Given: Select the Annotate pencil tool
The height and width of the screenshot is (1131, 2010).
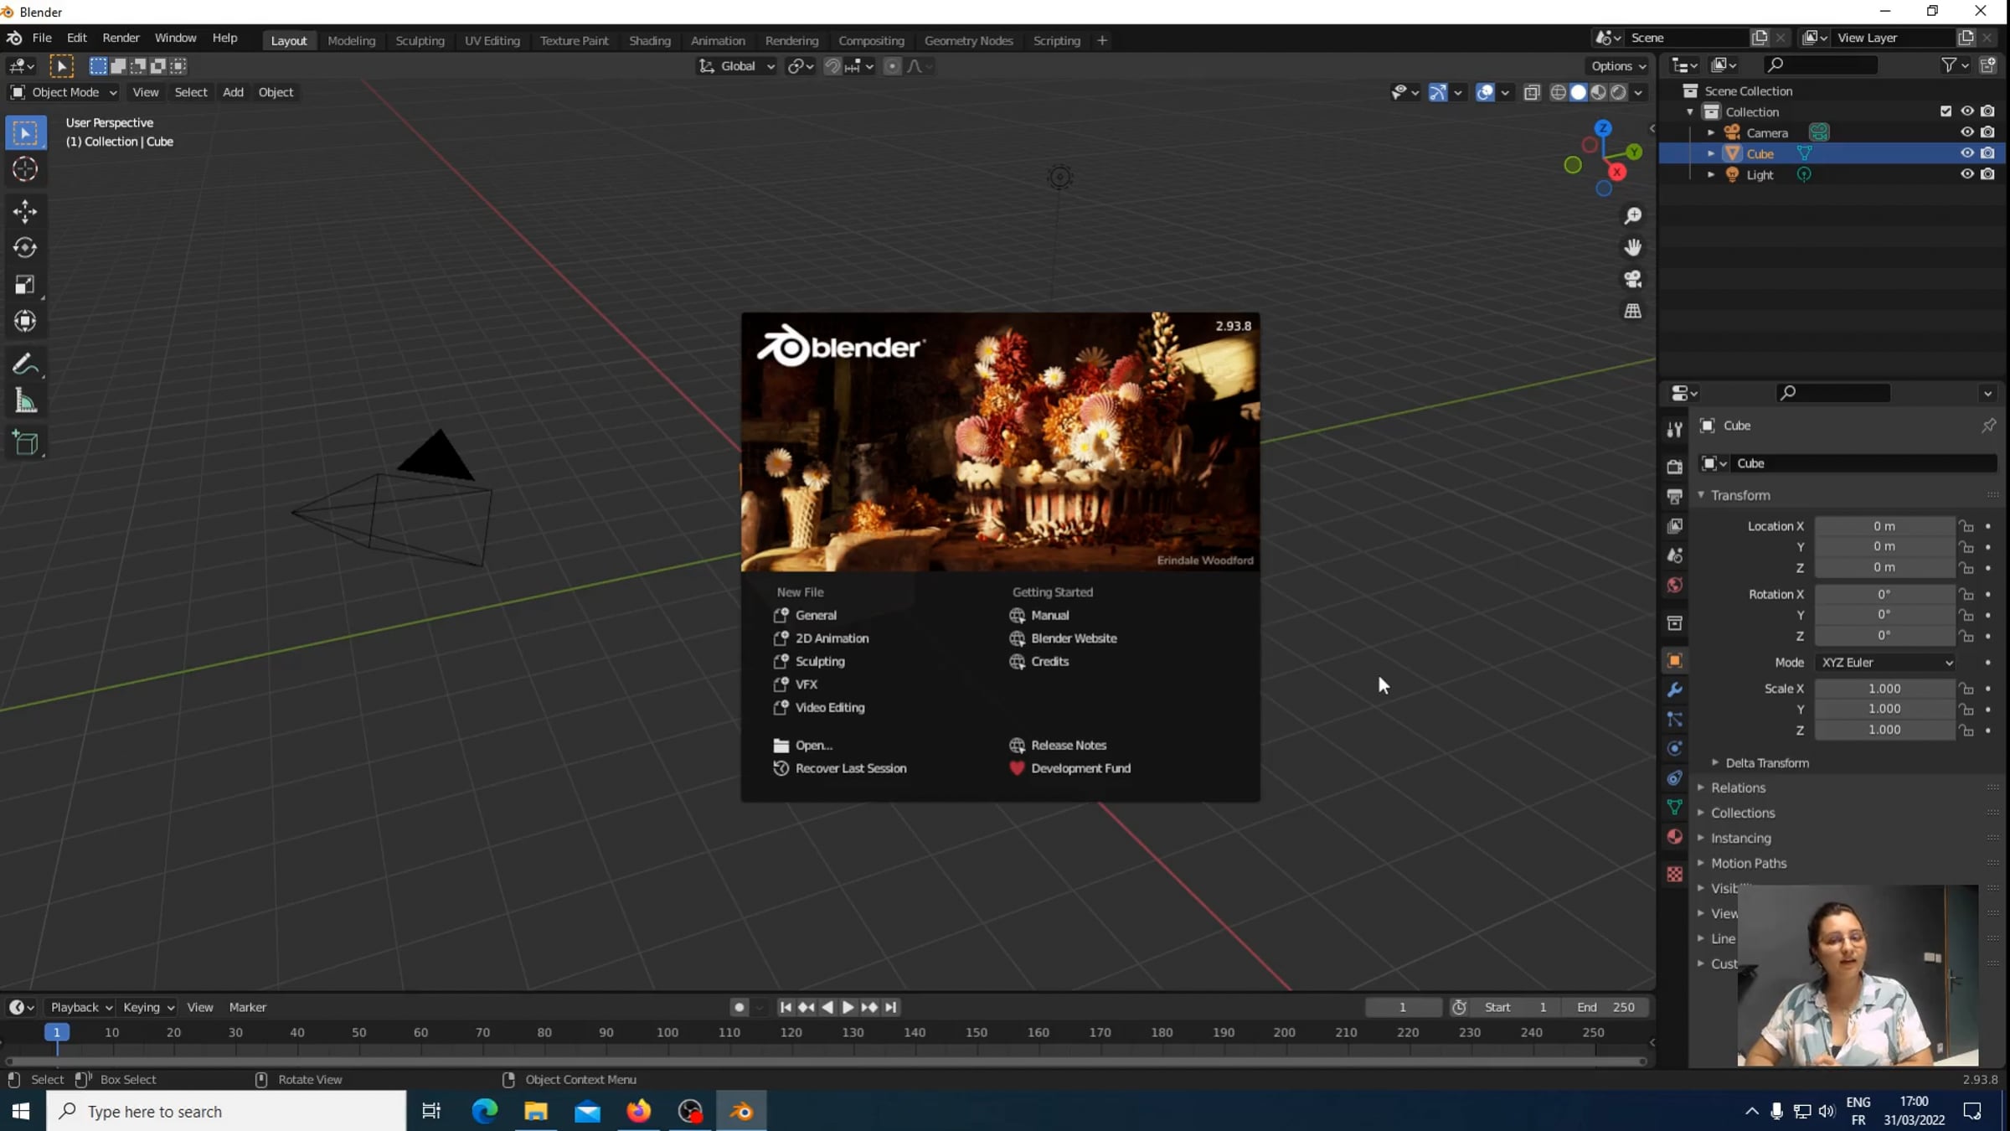Looking at the screenshot, I should click(25, 364).
